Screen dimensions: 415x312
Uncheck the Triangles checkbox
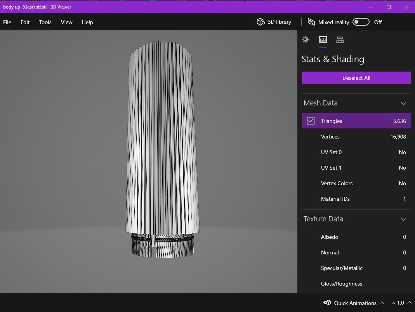click(311, 121)
